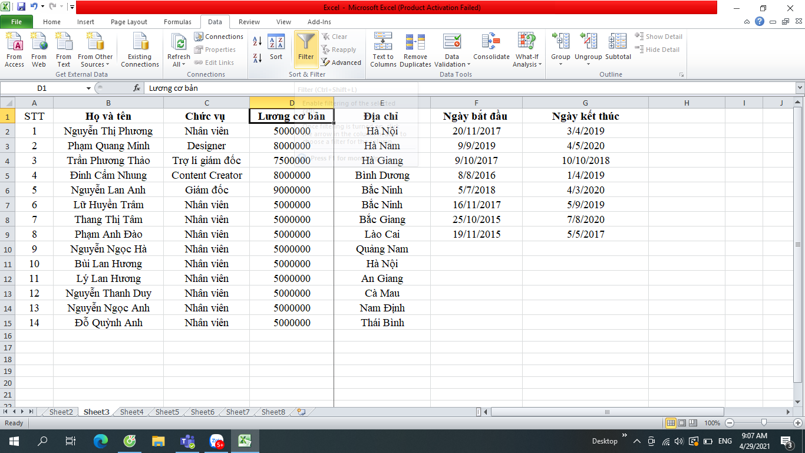Sort ascending A to Z
The image size is (805, 453).
[x=258, y=42]
